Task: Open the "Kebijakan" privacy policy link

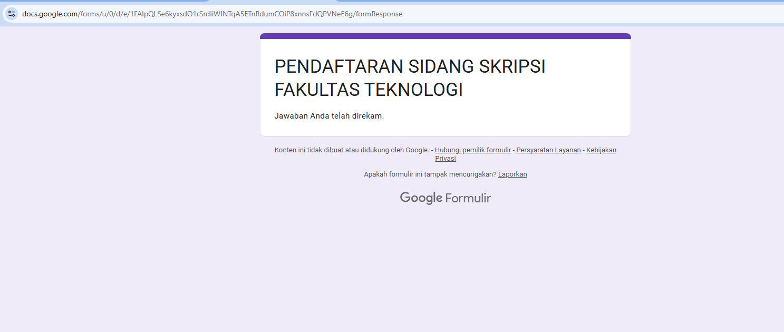Action: click(601, 150)
